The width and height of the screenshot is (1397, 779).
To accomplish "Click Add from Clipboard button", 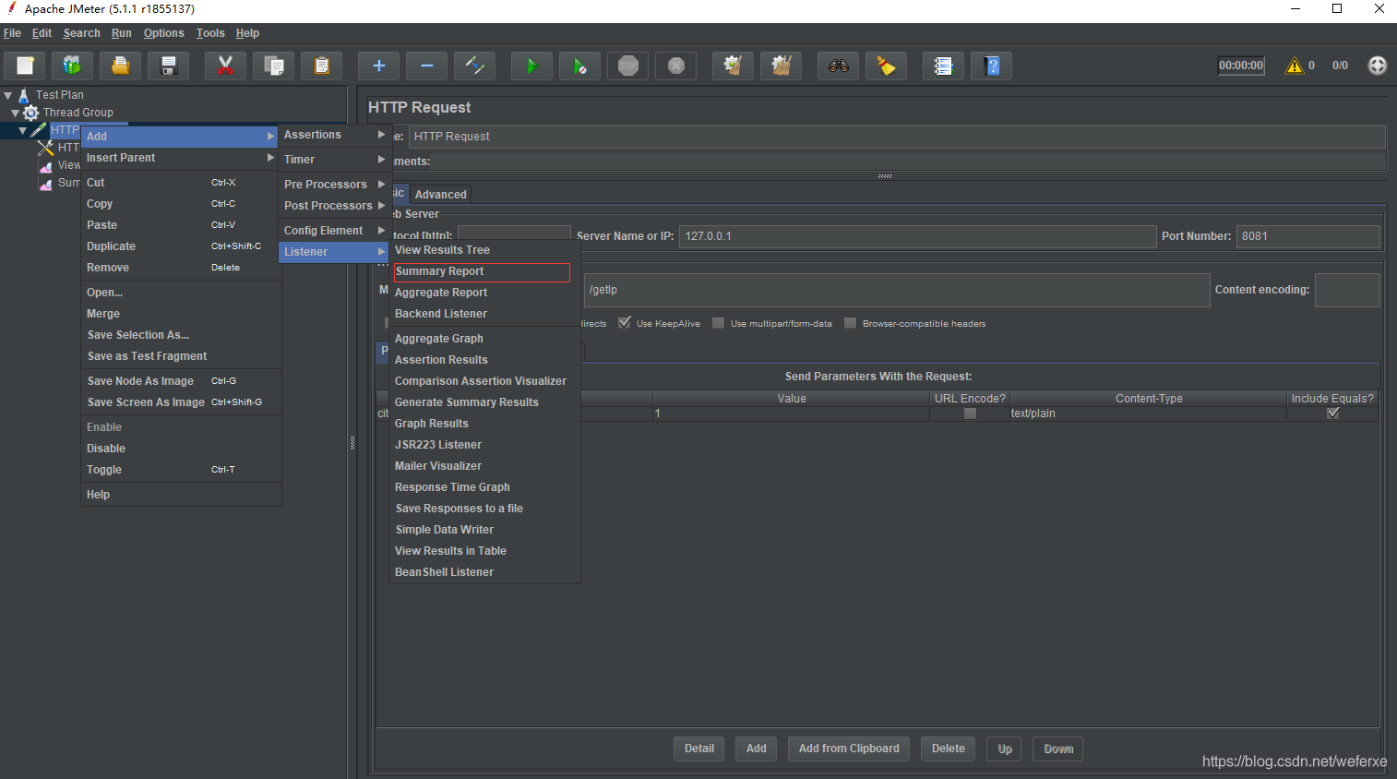I will click(849, 749).
